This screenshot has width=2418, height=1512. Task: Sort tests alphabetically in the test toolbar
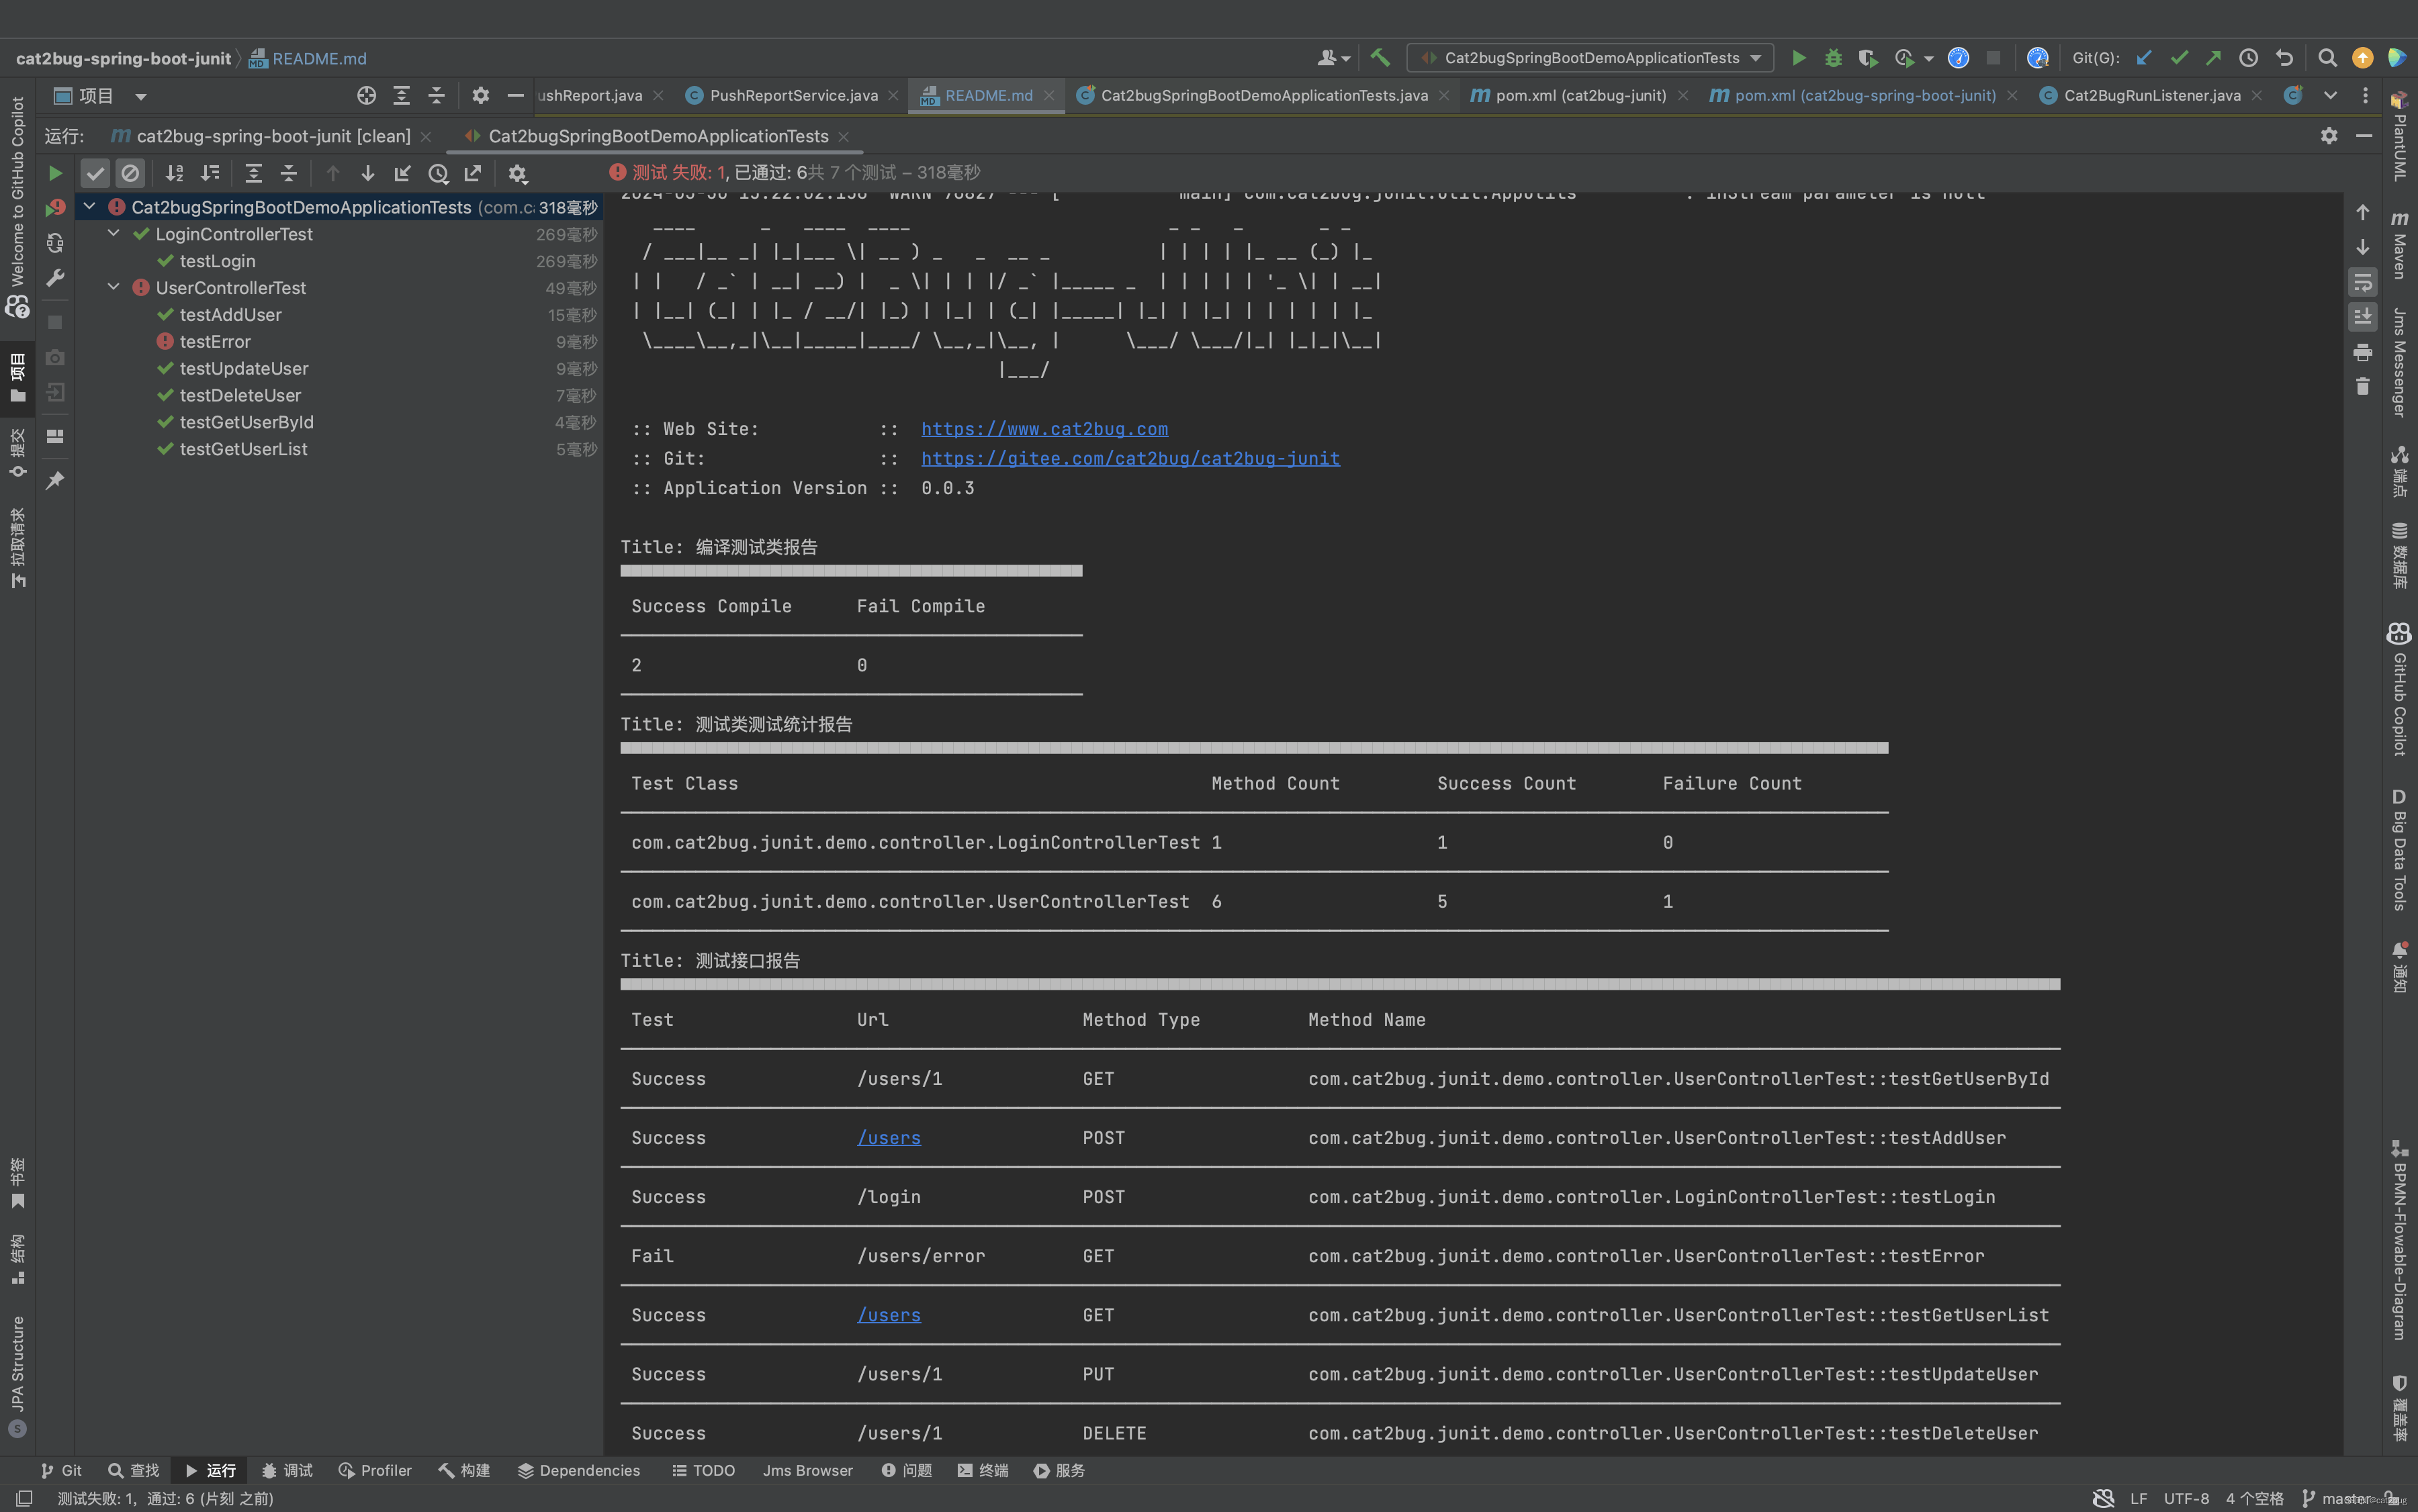[x=174, y=174]
